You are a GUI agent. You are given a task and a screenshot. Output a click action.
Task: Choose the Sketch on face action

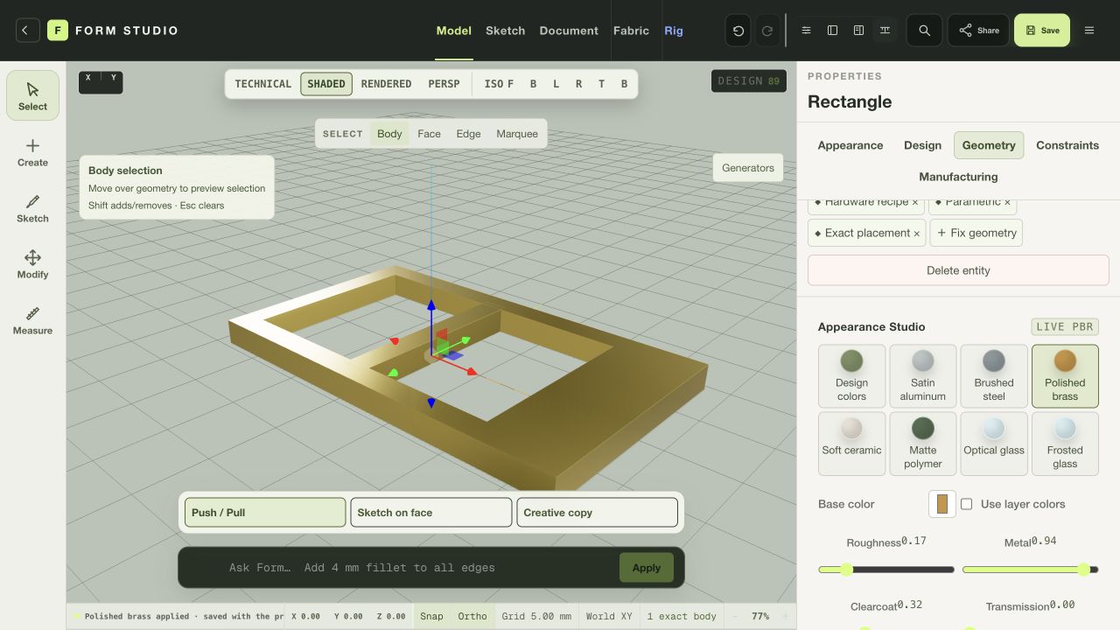[430, 513]
